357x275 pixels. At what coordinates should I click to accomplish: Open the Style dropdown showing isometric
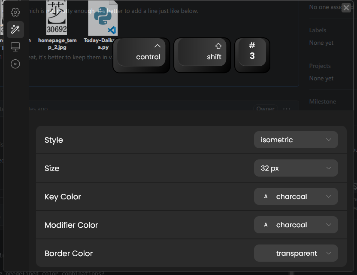[x=296, y=140]
